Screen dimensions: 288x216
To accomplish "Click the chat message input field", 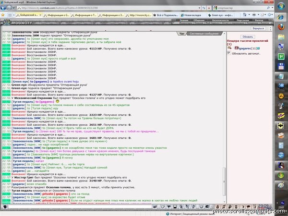I will 80,207.
